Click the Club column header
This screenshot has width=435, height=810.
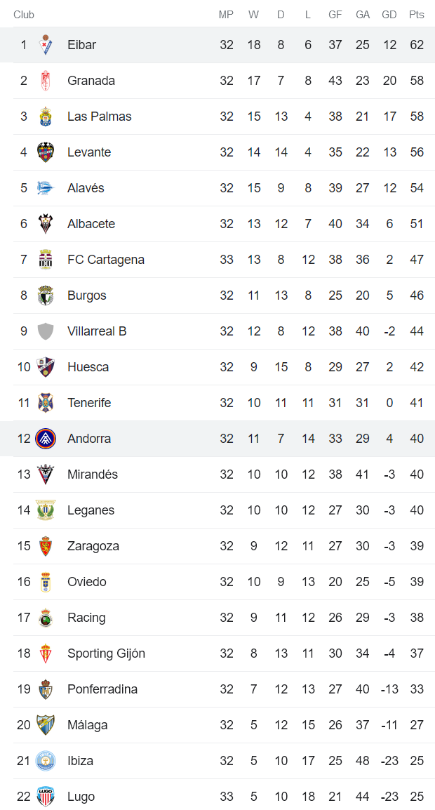coord(24,15)
